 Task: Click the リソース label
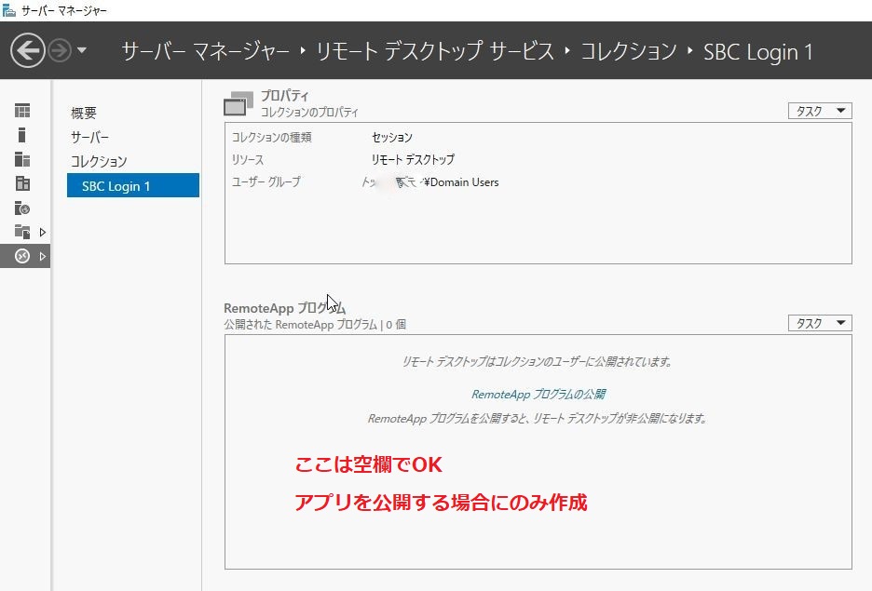pos(248,159)
